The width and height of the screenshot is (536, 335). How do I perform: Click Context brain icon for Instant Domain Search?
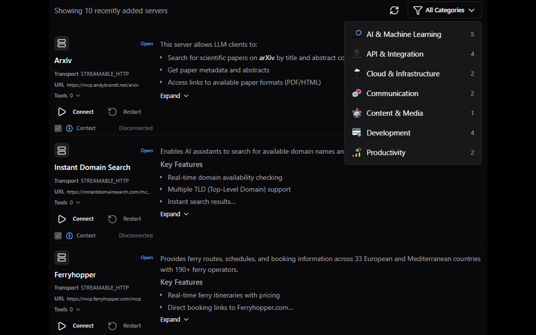coord(70,235)
